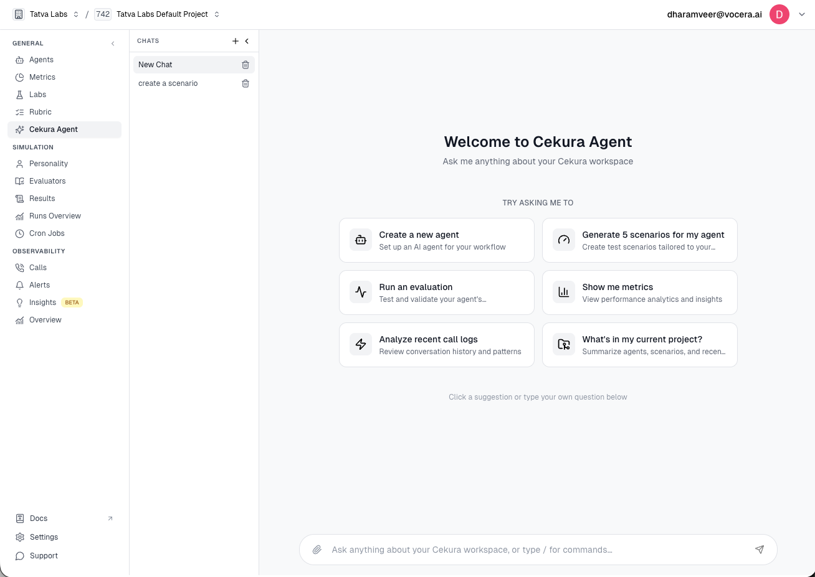Choose the Show me metrics suggestion
The image size is (815, 577).
[640, 293]
